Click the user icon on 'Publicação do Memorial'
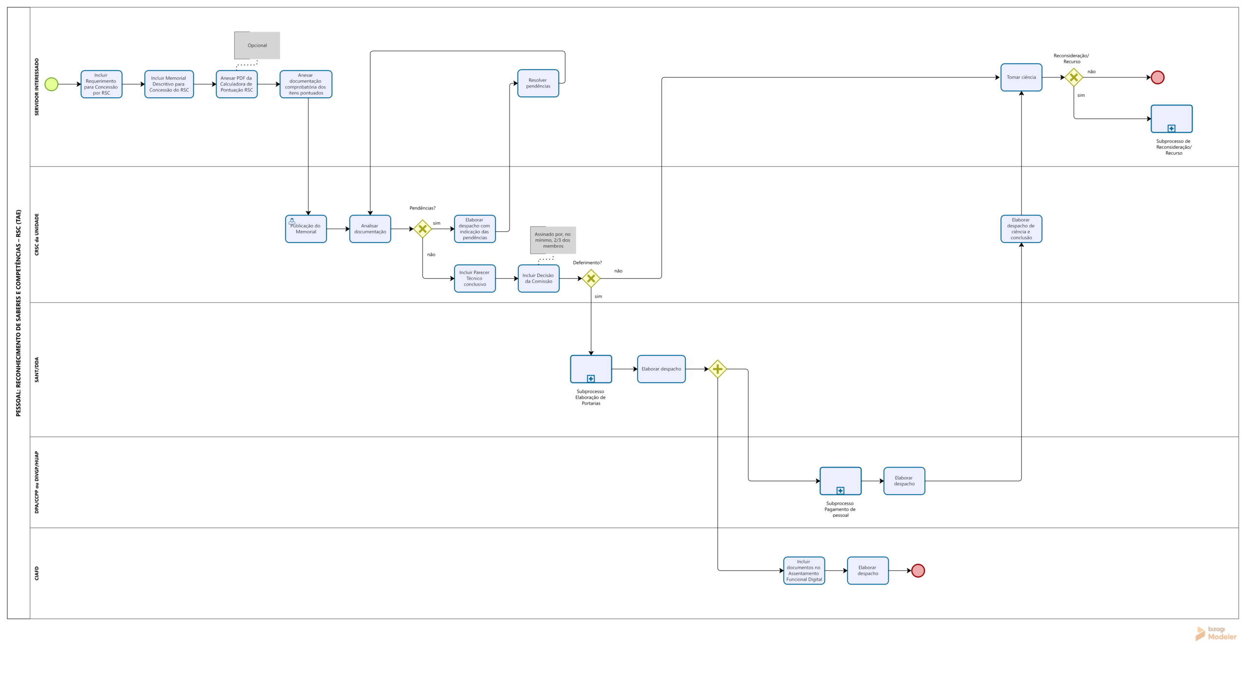 (x=292, y=221)
